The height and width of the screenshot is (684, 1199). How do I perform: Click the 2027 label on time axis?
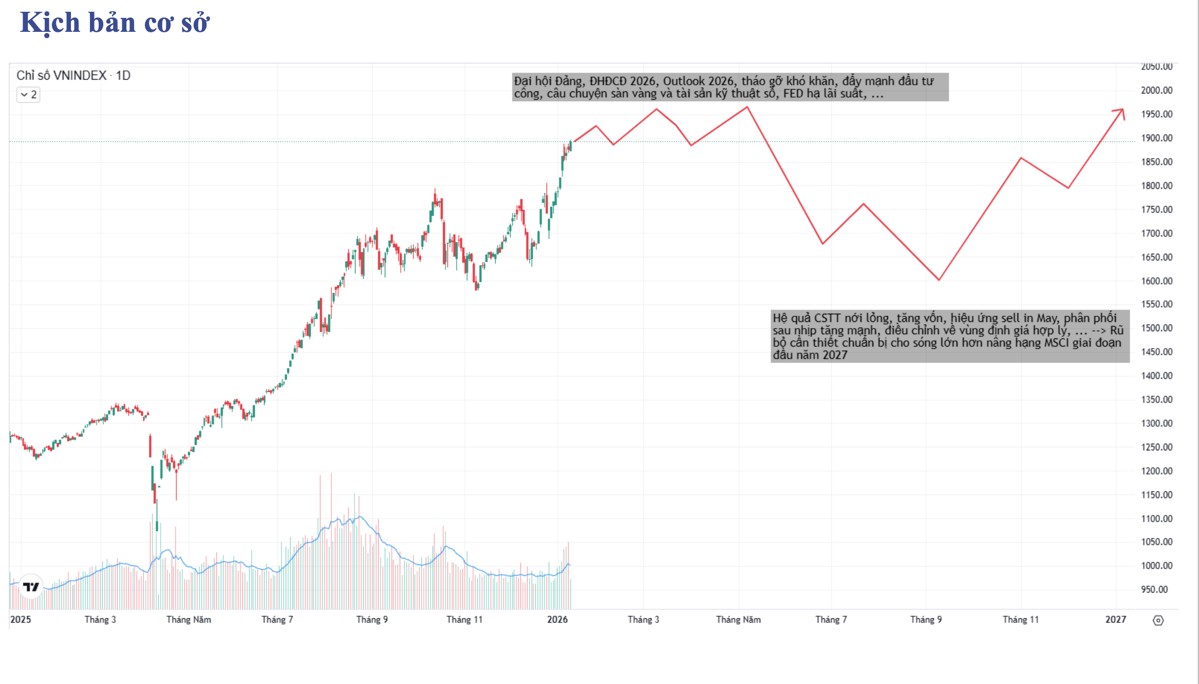click(1116, 619)
